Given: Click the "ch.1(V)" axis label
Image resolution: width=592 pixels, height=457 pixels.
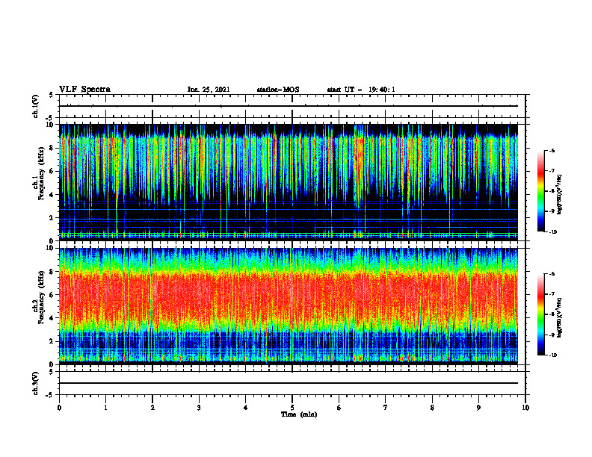Looking at the screenshot, I should (x=35, y=106).
